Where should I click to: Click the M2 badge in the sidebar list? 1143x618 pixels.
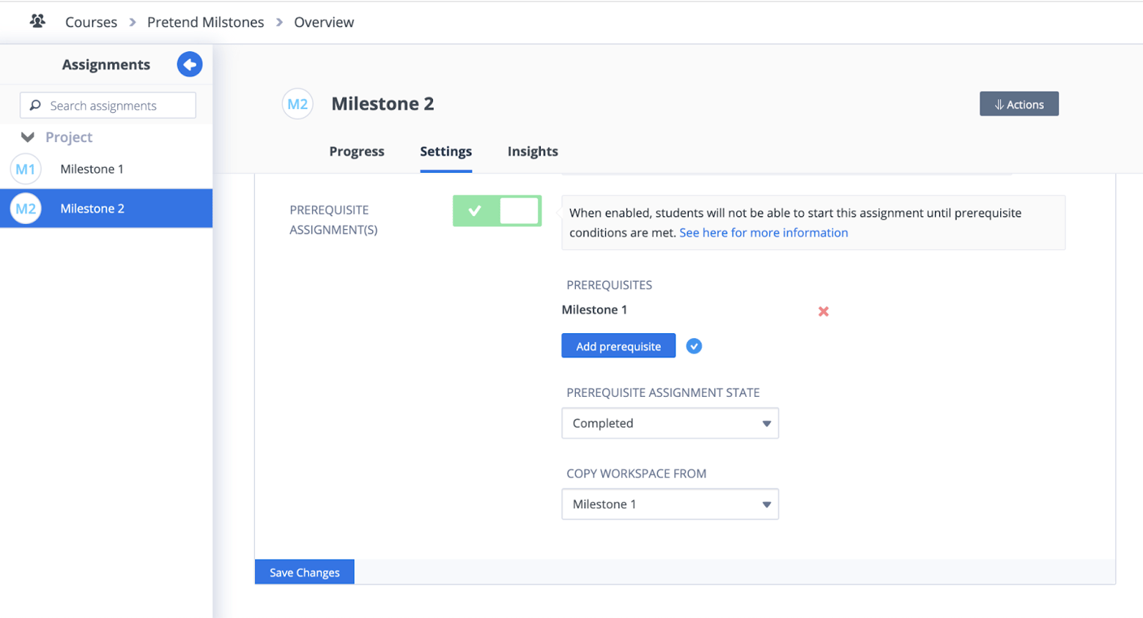[x=26, y=208]
